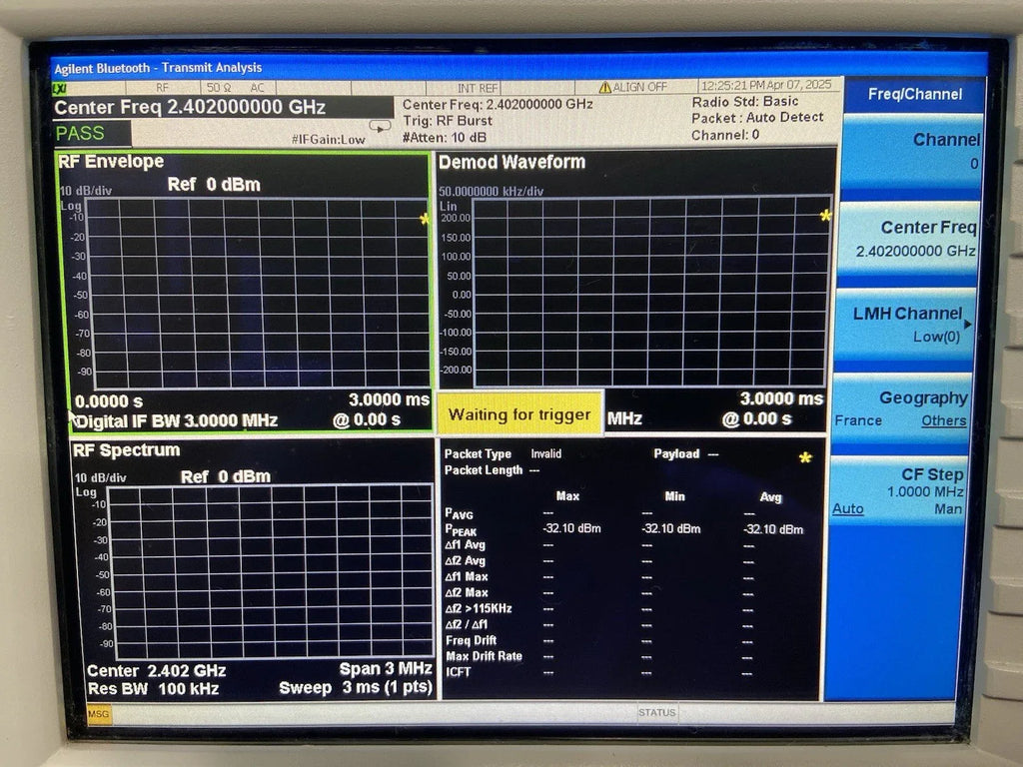The image size is (1023, 767).
Task: Click the speech bubble icon beside PASS
Action: point(380,125)
